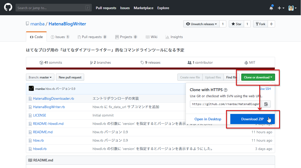Click the Download ZIP button

(252, 119)
